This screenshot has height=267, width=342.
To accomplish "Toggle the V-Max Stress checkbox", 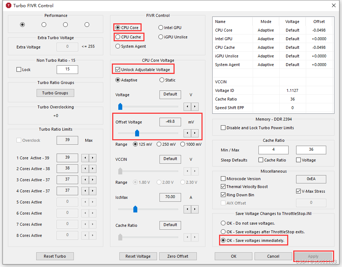I will pyautogui.click(x=298, y=191).
